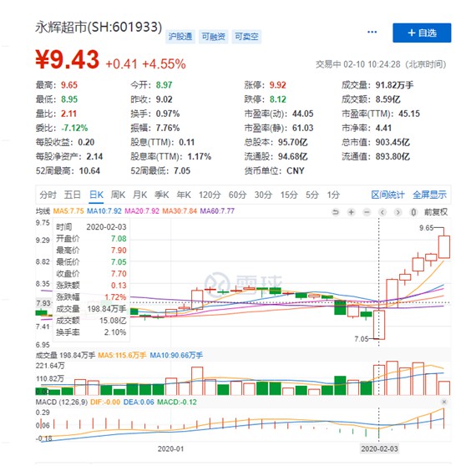The width and height of the screenshot is (466, 466).
Task: Click the DEA:0.06 value
Action: point(139,402)
